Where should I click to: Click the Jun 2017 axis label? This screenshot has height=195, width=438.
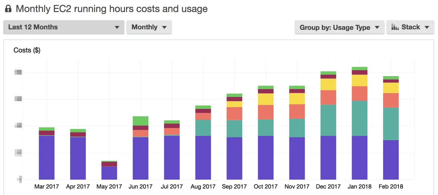coord(141,186)
